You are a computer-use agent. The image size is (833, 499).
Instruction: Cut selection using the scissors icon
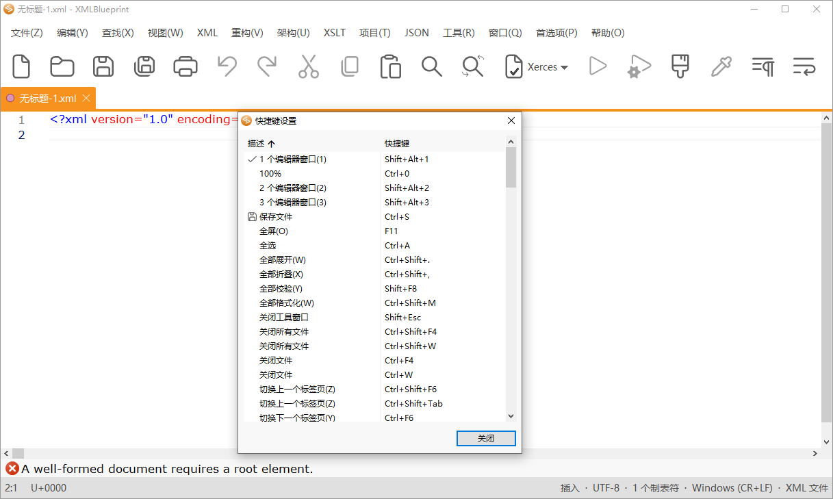[x=309, y=66]
